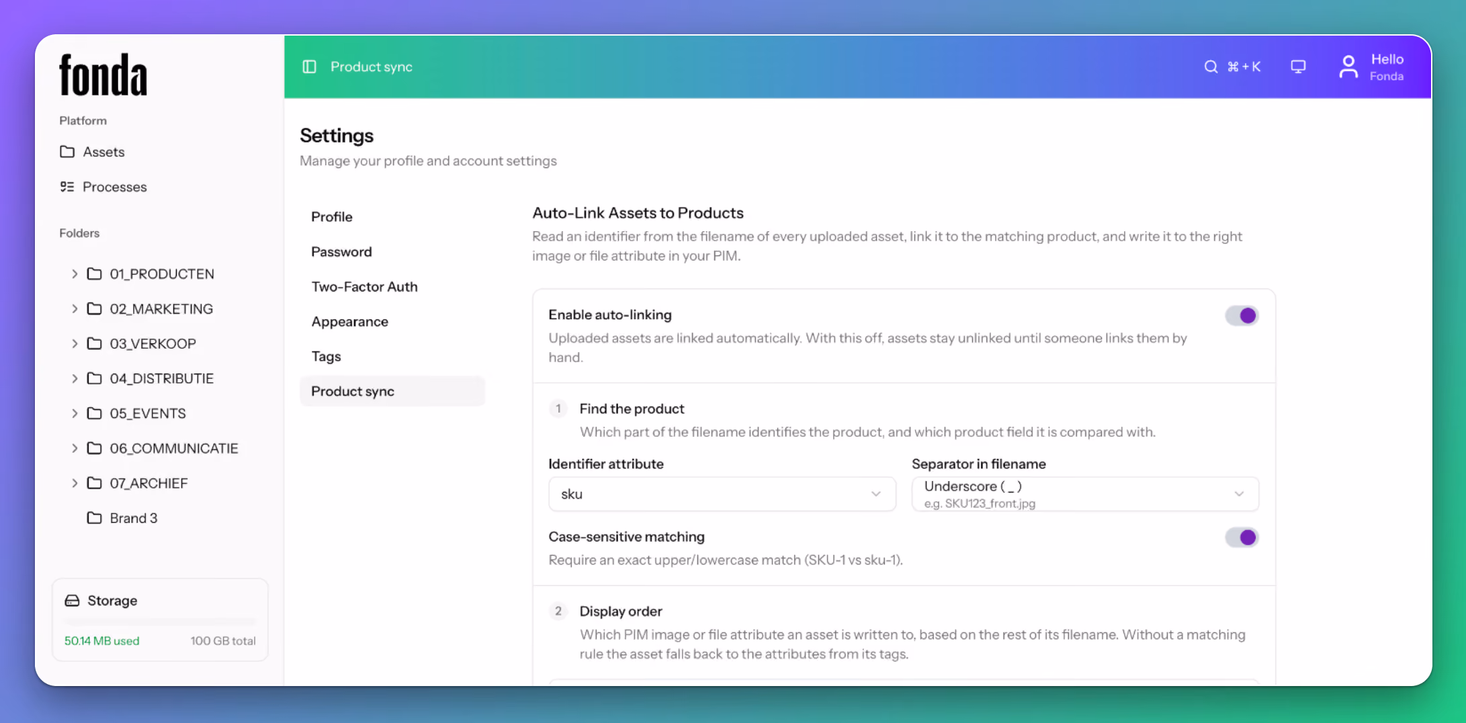Viewport: 1466px width, 723px height.
Task: Open search with the magnifier icon
Action: (1211, 67)
